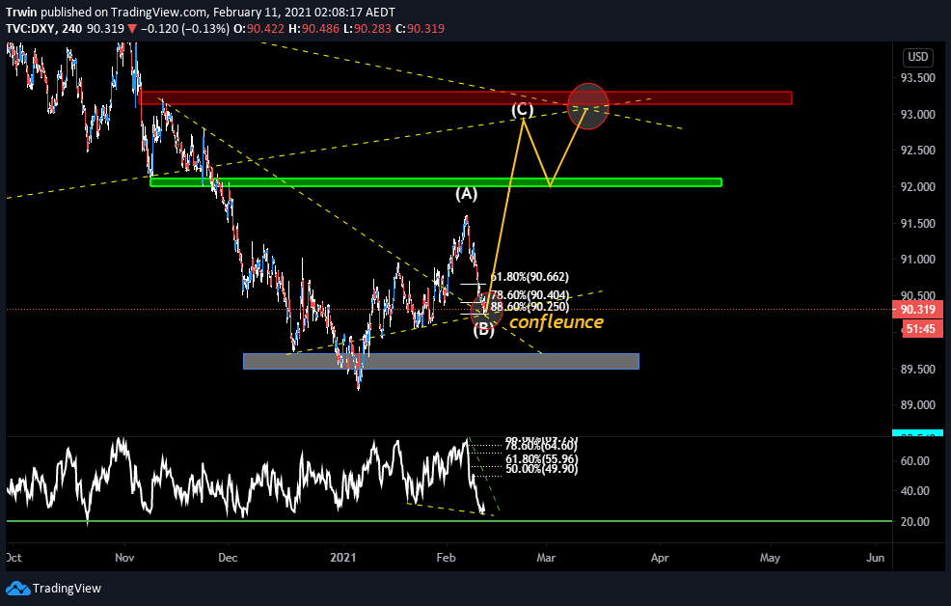Screen dimensions: 951x606
Task: Click the 93.000 price axis label
Action: pyautogui.click(x=917, y=114)
